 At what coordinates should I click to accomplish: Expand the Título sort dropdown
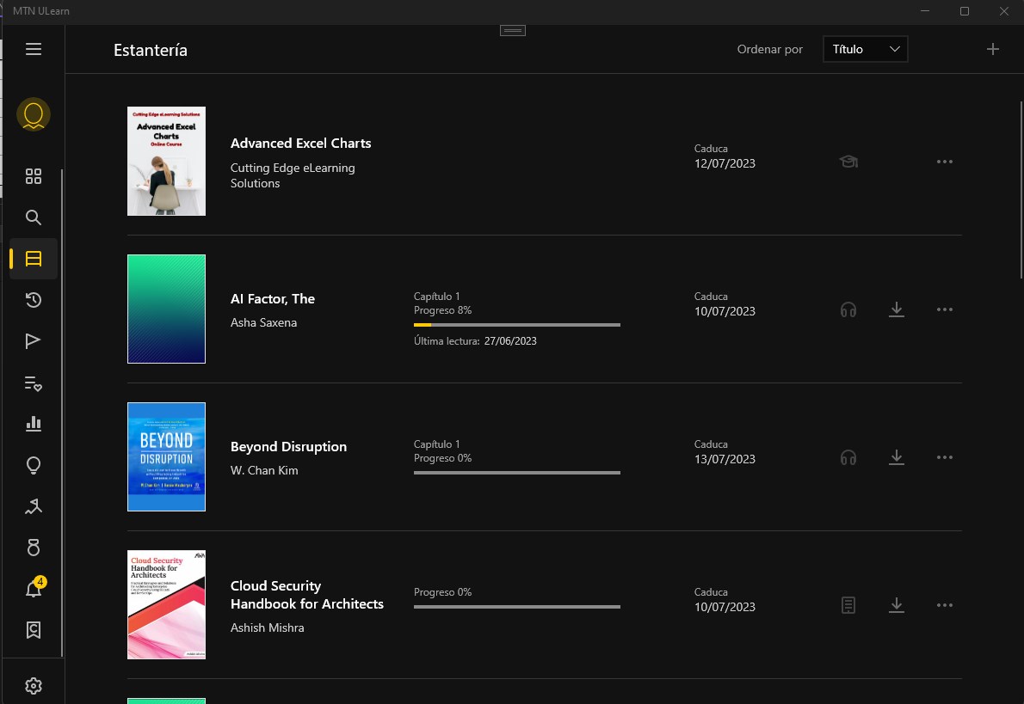865,49
